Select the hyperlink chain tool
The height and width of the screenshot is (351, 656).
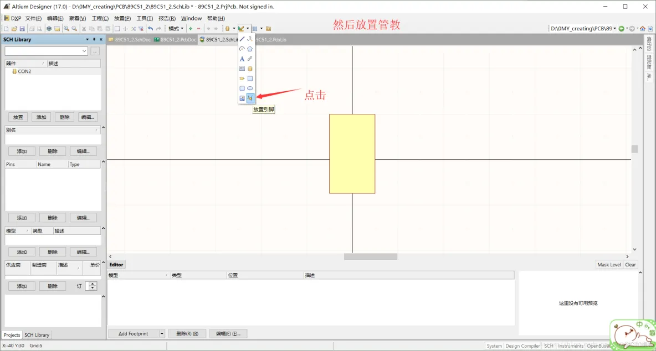click(250, 59)
